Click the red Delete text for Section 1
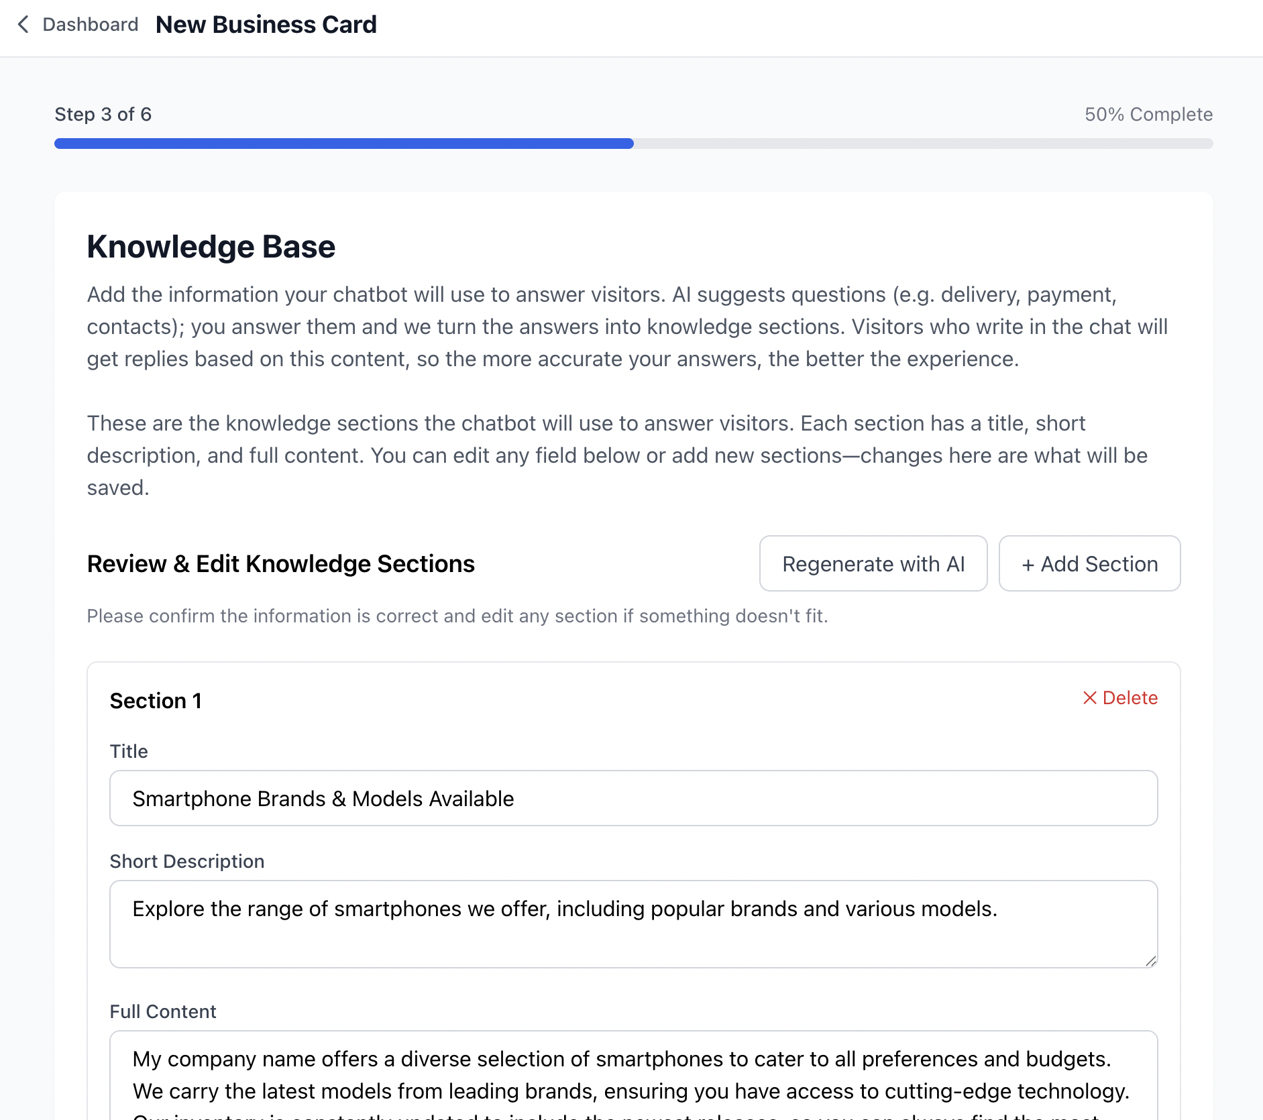Image resolution: width=1263 pixels, height=1120 pixels. [1130, 698]
